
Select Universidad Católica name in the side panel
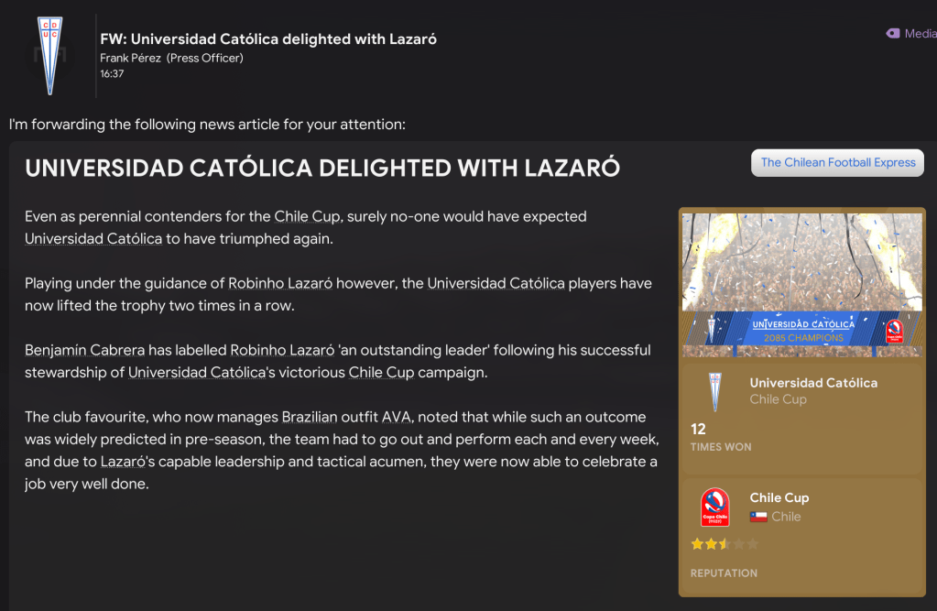point(813,383)
